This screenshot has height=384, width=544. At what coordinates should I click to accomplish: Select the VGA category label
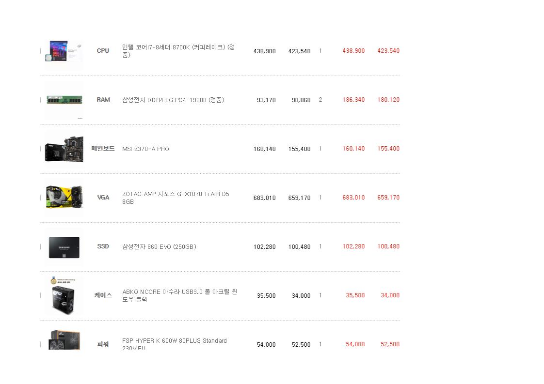click(x=103, y=198)
